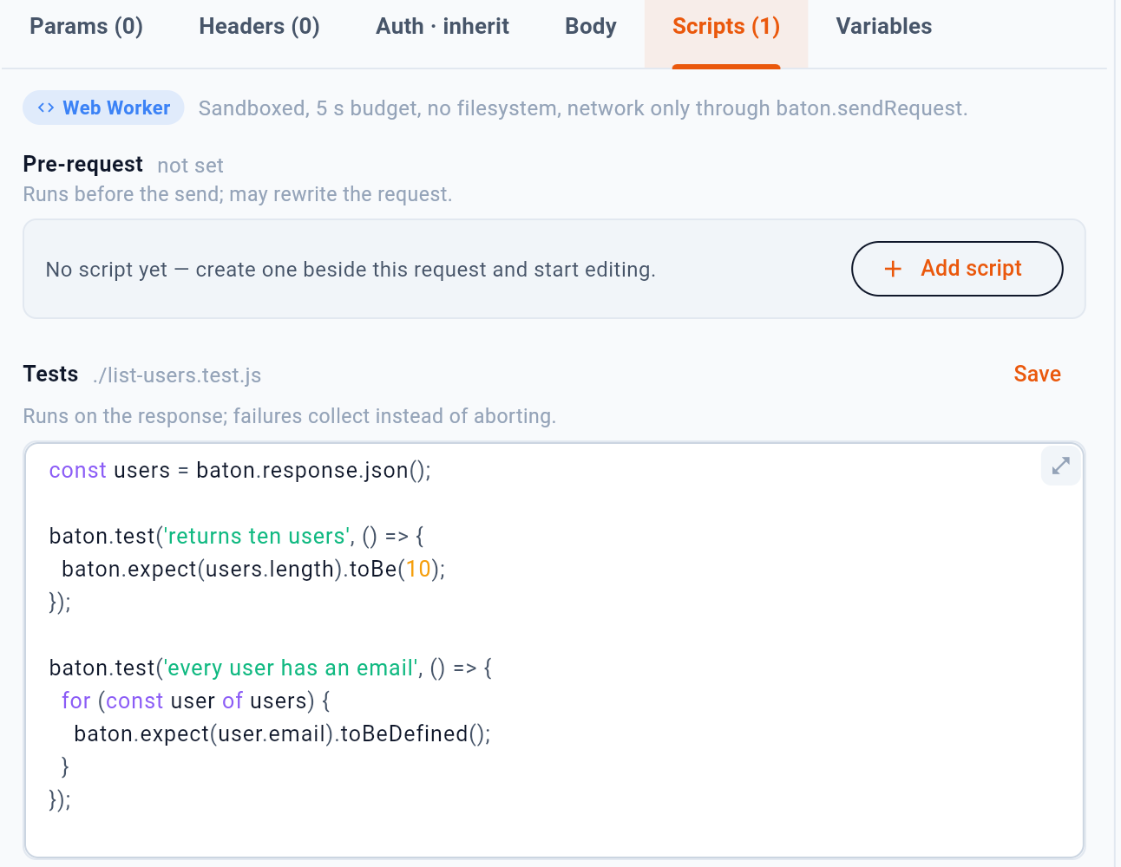The width and height of the screenshot is (1121, 867).
Task: Click inside the tests code editor
Action: (554, 650)
